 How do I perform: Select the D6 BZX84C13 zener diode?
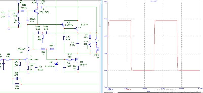(56, 64)
